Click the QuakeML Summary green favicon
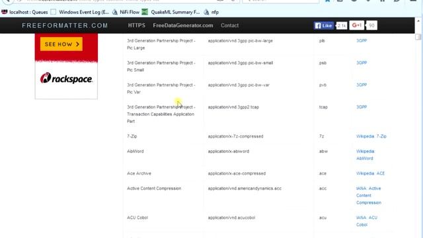This screenshot has width=423, height=238. (145, 12)
